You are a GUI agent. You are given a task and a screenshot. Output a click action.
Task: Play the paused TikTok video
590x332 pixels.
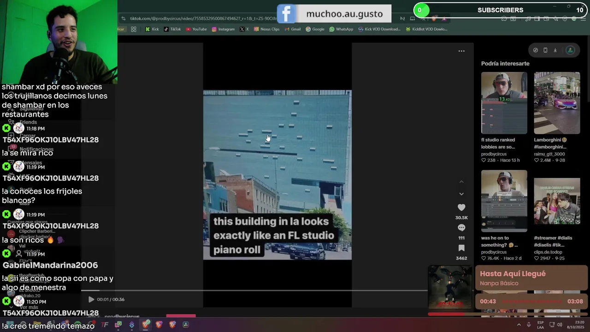pos(91,299)
